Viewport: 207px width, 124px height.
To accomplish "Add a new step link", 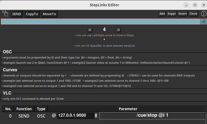I will (x=162, y=14).
